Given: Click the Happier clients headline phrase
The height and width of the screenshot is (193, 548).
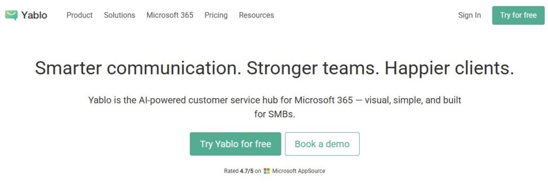Looking at the screenshot, I should pyautogui.click(x=450, y=68).
